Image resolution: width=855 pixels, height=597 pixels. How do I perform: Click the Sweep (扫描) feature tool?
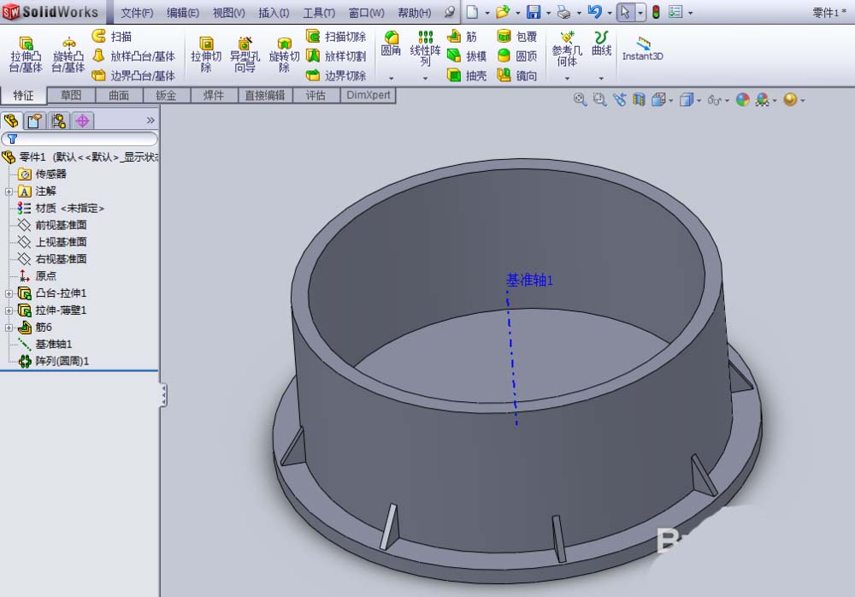pos(112,37)
